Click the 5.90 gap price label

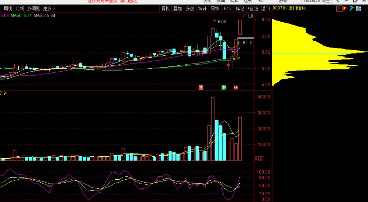pos(245,43)
